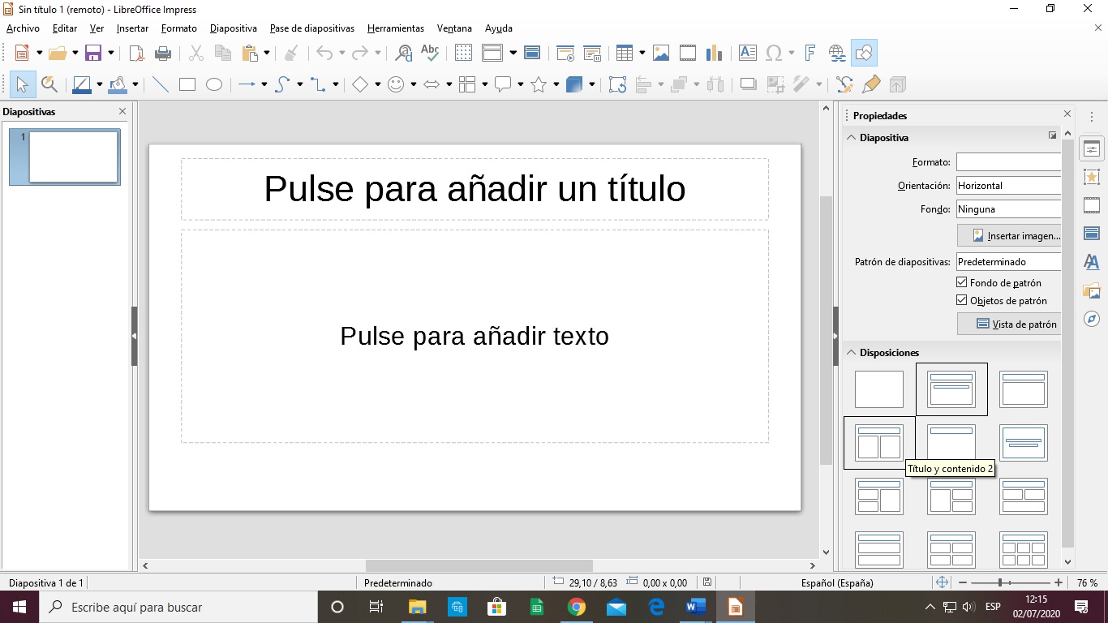
Task: Choose the blank slide layout
Action: tap(879, 389)
